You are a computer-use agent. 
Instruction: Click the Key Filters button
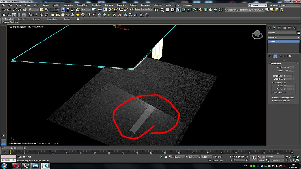[x=276, y=160]
